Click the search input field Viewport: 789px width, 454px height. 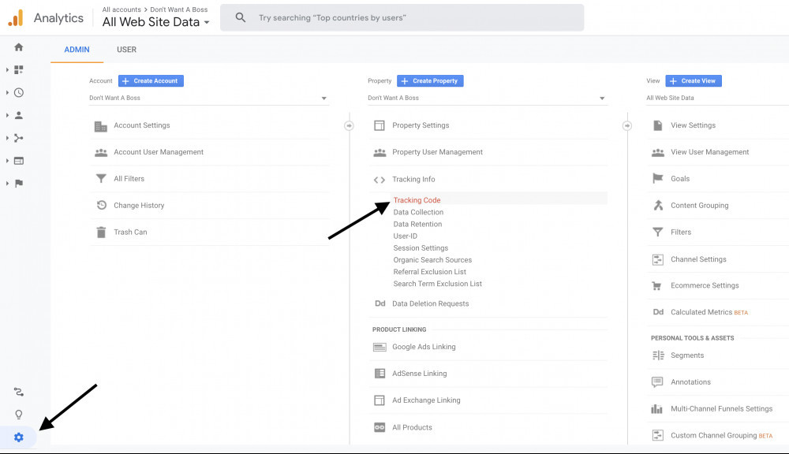pyautogui.click(x=402, y=17)
